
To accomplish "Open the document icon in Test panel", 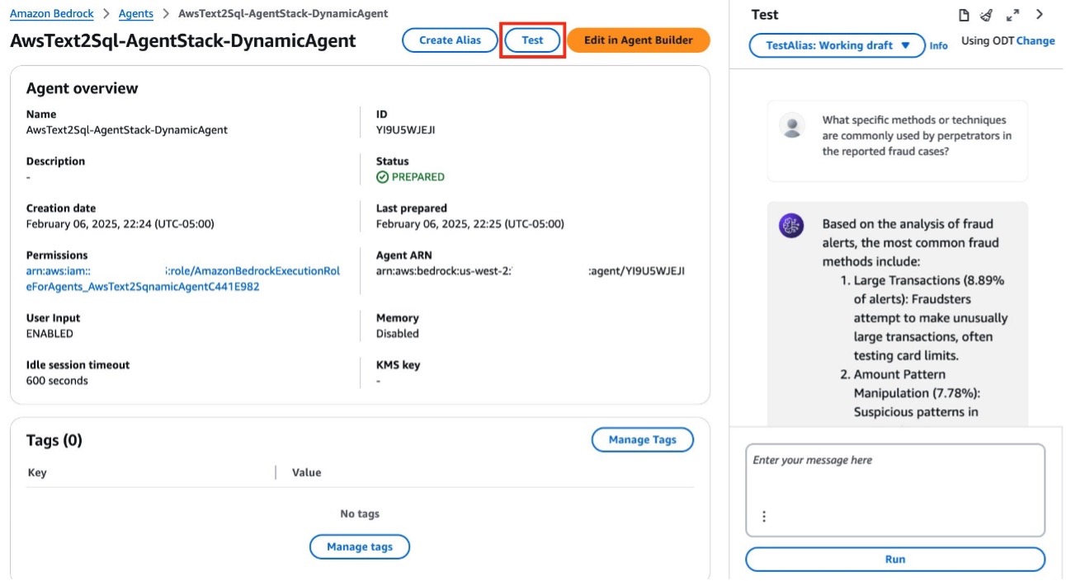I will (x=963, y=15).
